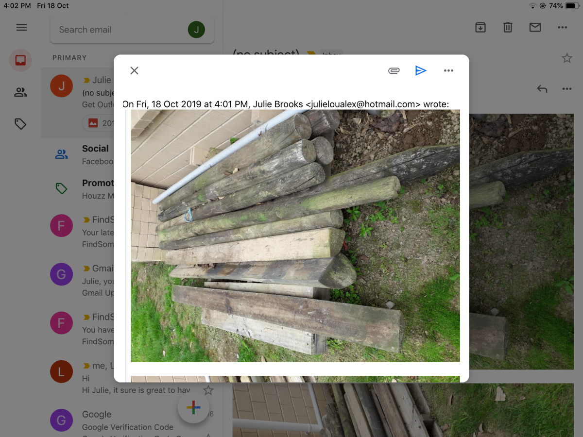The height and width of the screenshot is (437, 583).
Task: Open the top toolbar overflow menu
Action: [563, 28]
